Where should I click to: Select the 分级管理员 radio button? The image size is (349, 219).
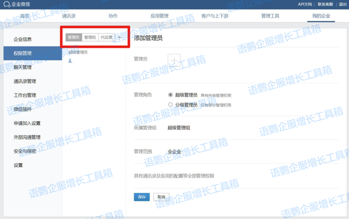coord(170,105)
